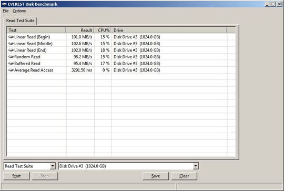Screen dimensions: 284x191
Task: Click the Start button
Action: [x=16, y=176]
